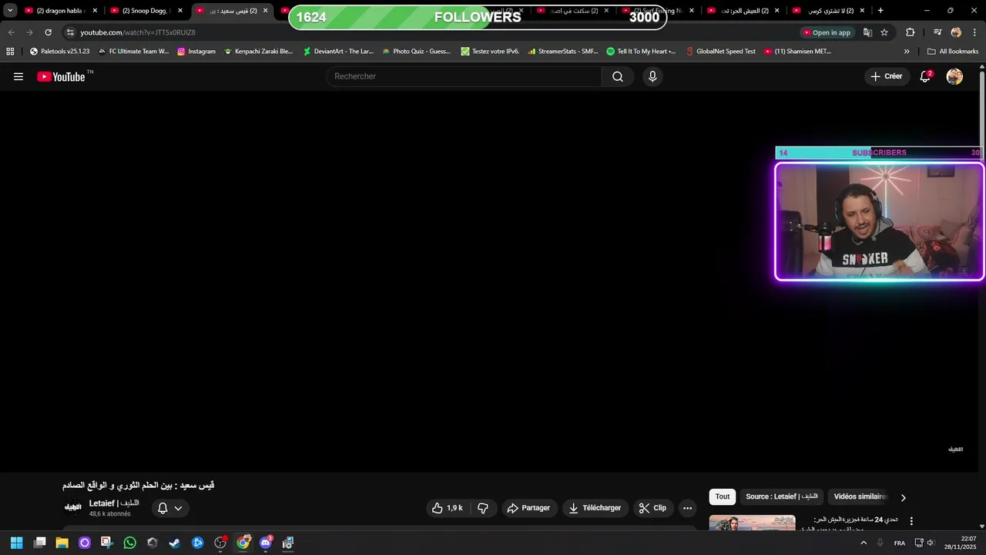Open the Letaief channel avatar
The image size is (986, 555).
coord(72,507)
